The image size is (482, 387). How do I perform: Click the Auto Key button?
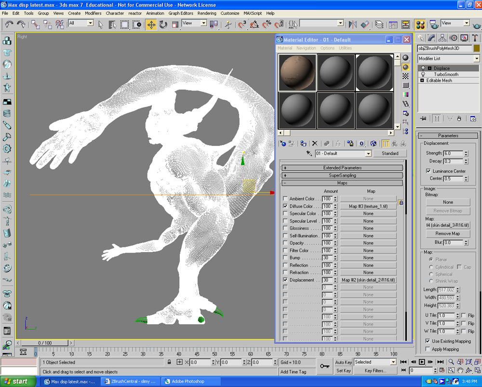point(343,362)
